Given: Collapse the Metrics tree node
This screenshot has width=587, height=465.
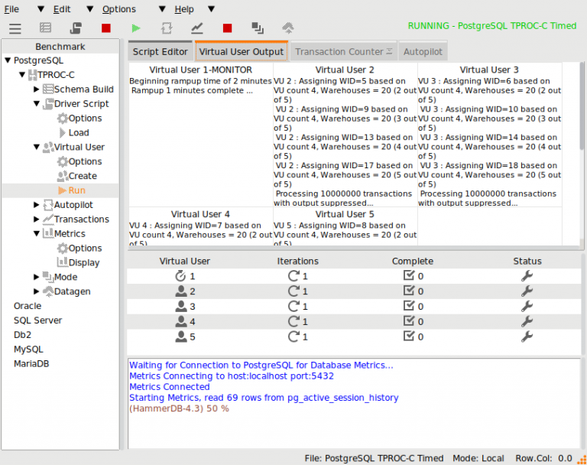Looking at the screenshot, I should pos(37,234).
